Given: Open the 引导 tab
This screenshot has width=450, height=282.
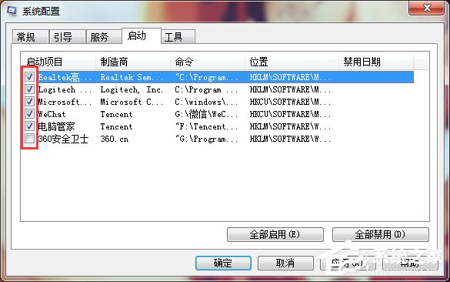Looking at the screenshot, I should (x=68, y=37).
